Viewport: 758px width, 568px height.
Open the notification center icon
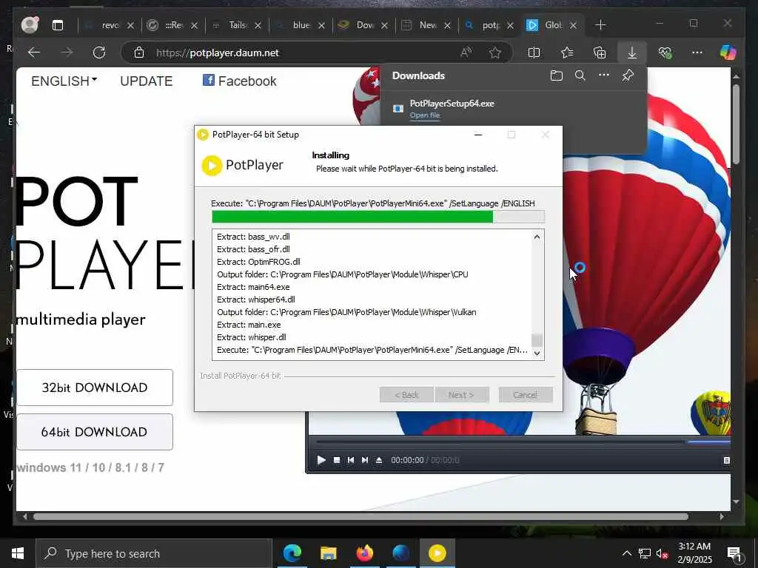(x=734, y=553)
